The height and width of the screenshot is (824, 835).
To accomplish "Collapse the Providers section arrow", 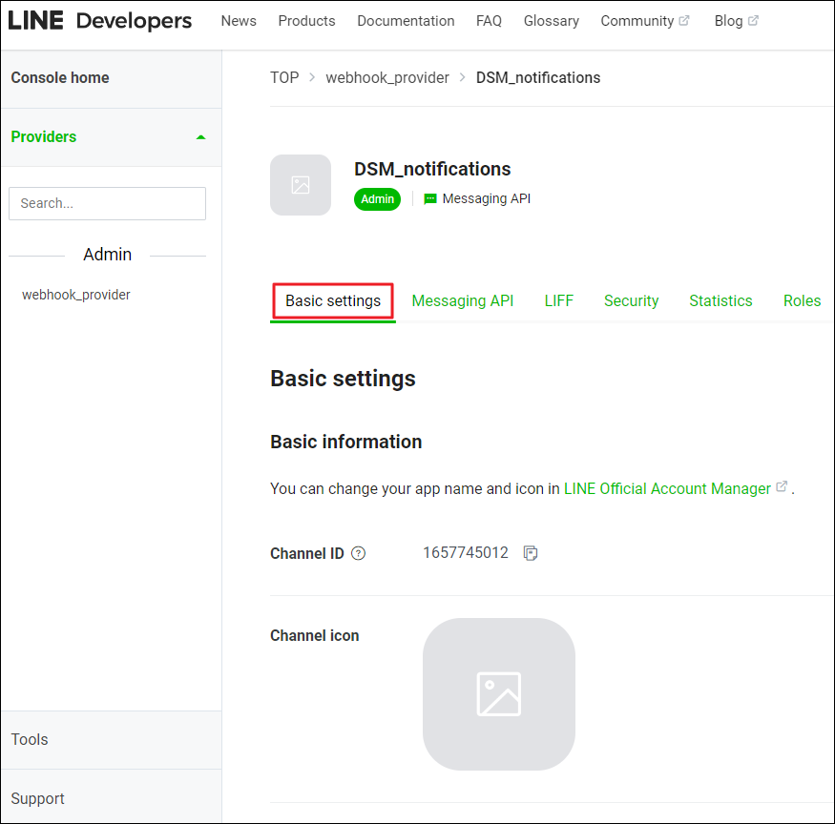I will 200,137.
